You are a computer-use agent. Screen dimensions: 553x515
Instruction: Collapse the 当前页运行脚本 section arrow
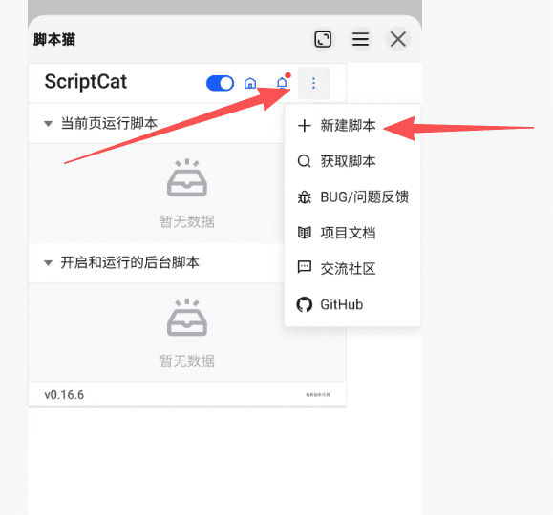(49, 124)
